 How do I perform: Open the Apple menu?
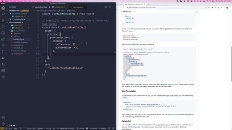pos(2,1)
